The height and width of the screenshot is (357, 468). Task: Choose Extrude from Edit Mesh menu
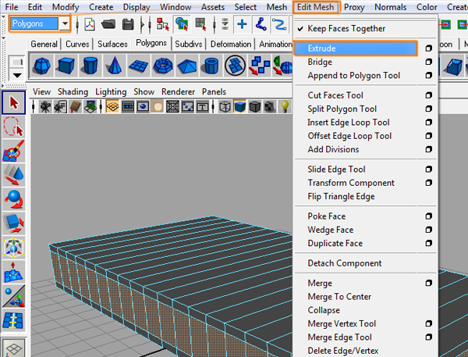(x=355, y=48)
